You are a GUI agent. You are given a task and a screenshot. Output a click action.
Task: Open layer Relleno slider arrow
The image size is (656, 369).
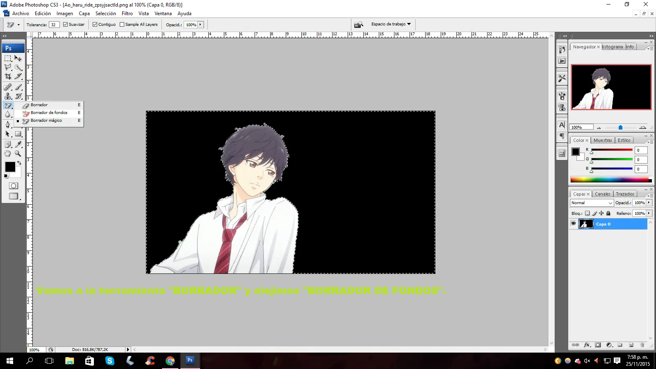point(649,213)
